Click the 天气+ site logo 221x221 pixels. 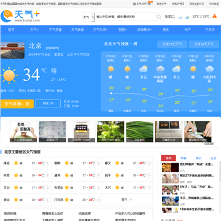[20, 16]
